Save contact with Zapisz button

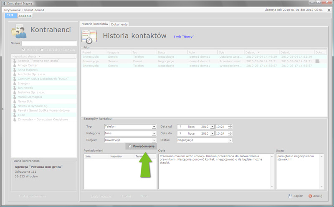(x=296, y=196)
